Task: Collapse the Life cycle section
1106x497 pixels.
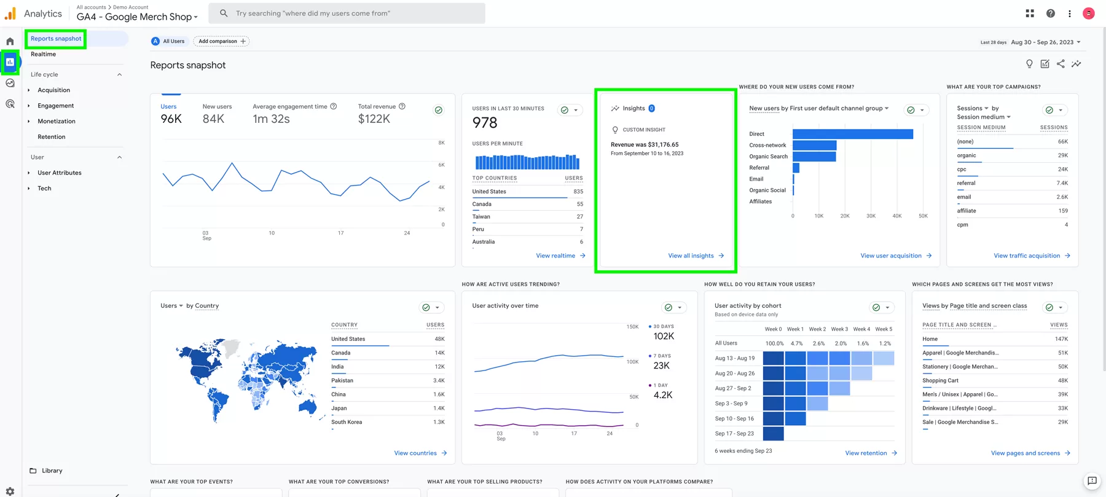Action: (119, 74)
